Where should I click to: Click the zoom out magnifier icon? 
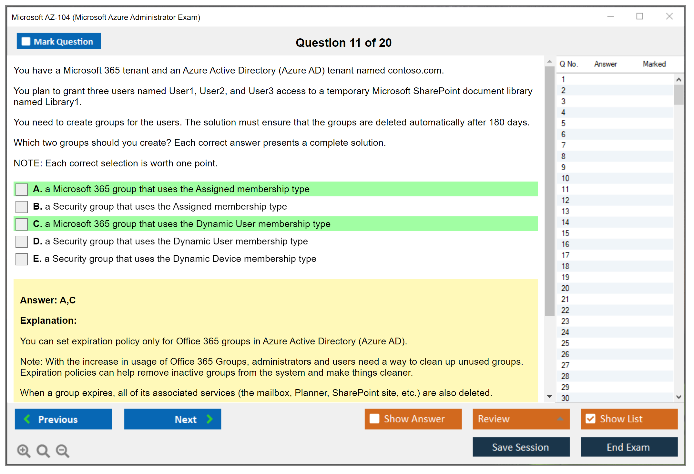tap(62, 450)
